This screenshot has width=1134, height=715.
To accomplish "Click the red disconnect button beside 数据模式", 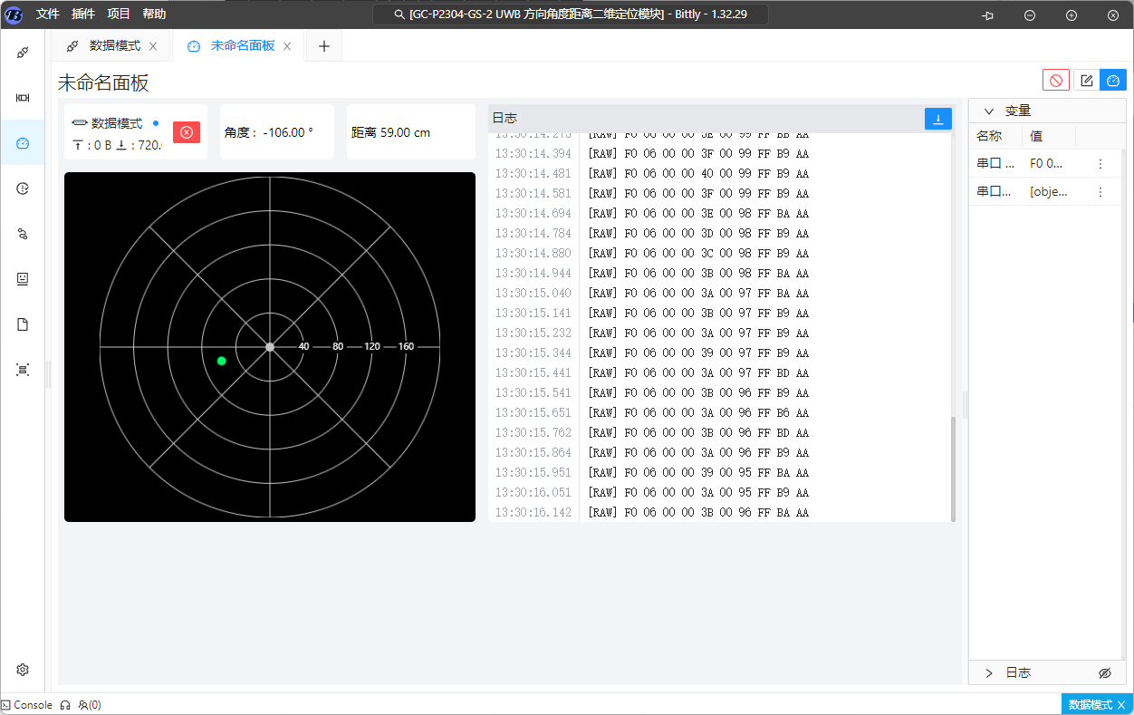I will click(187, 132).
